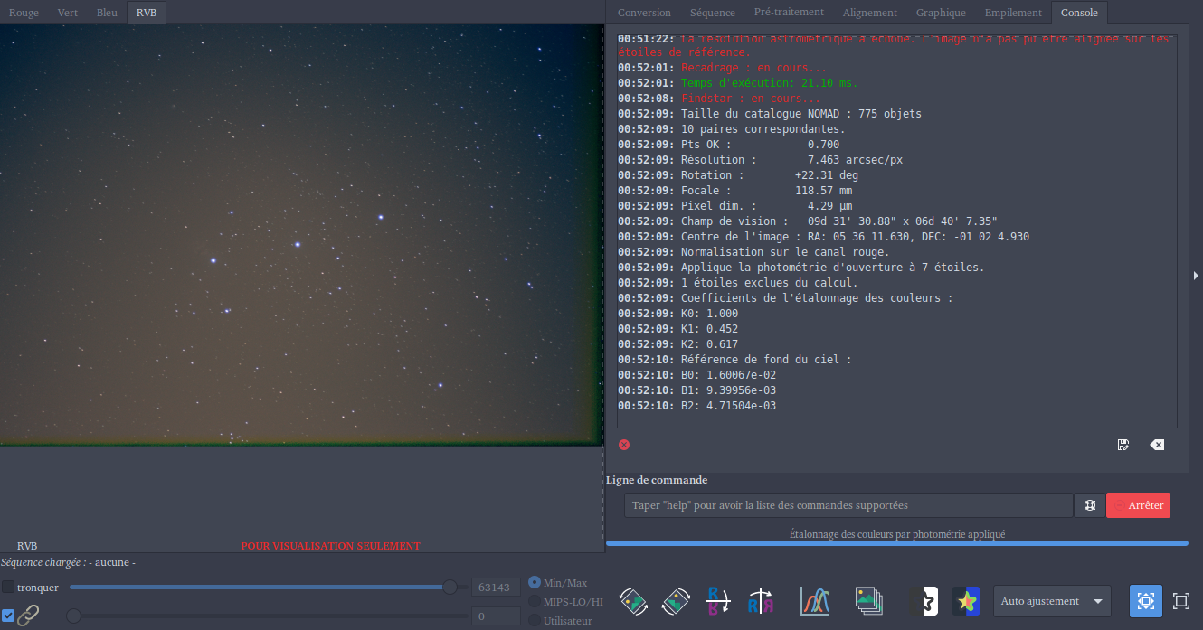1203x630 pixels.
Task: Mirror image with vertical-axis flip icon
Action: coord(760,601)
